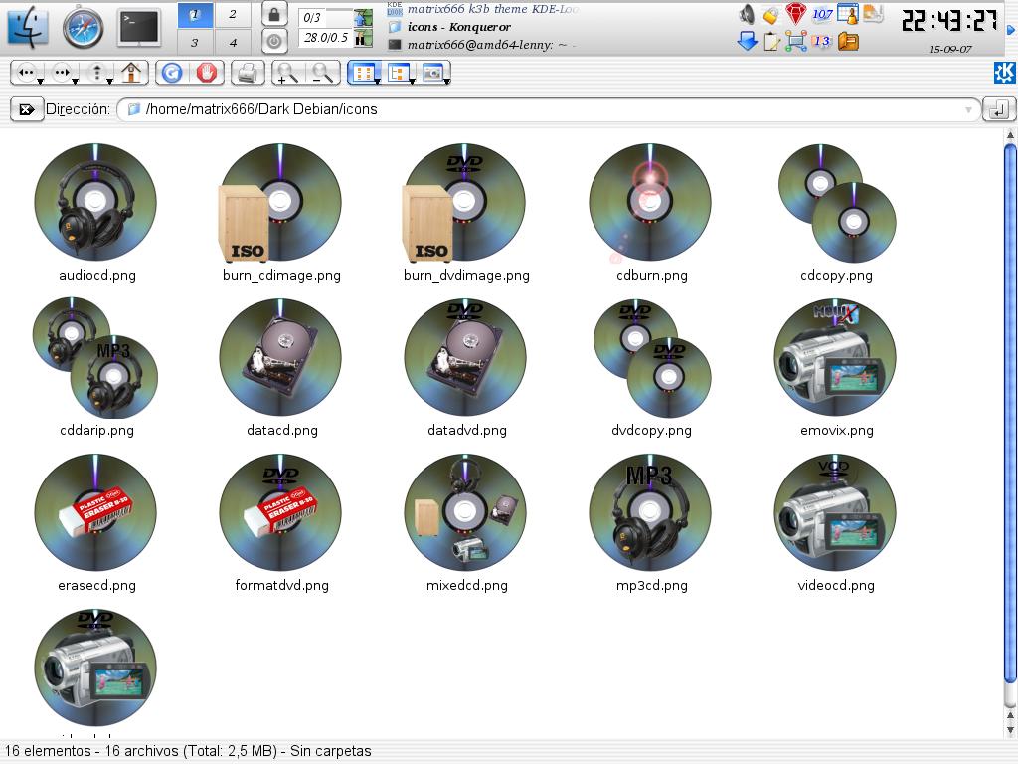The width and height of the screenshot is (1018, 764).
Task: Switch to 'matrix666 k3b theme' taskbar window
Action: [482, 9]
